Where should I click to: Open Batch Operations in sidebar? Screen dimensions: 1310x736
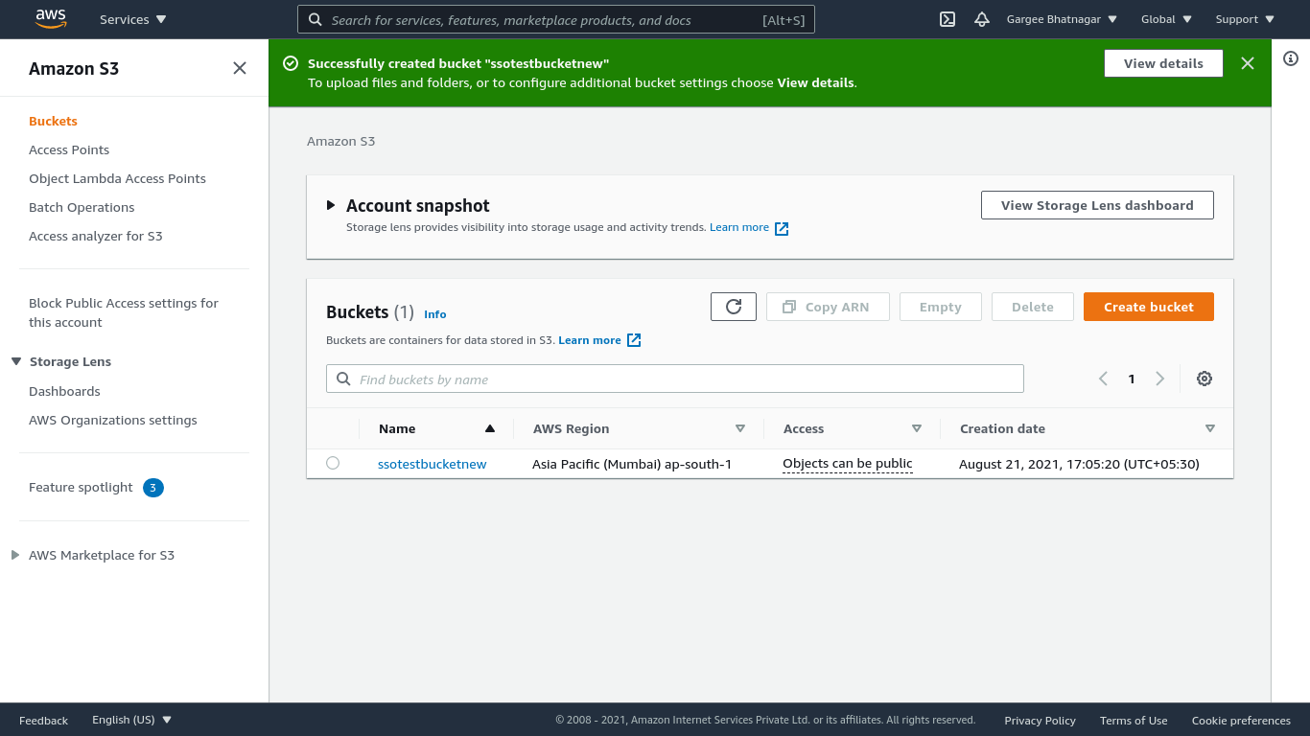click(82, 207)
